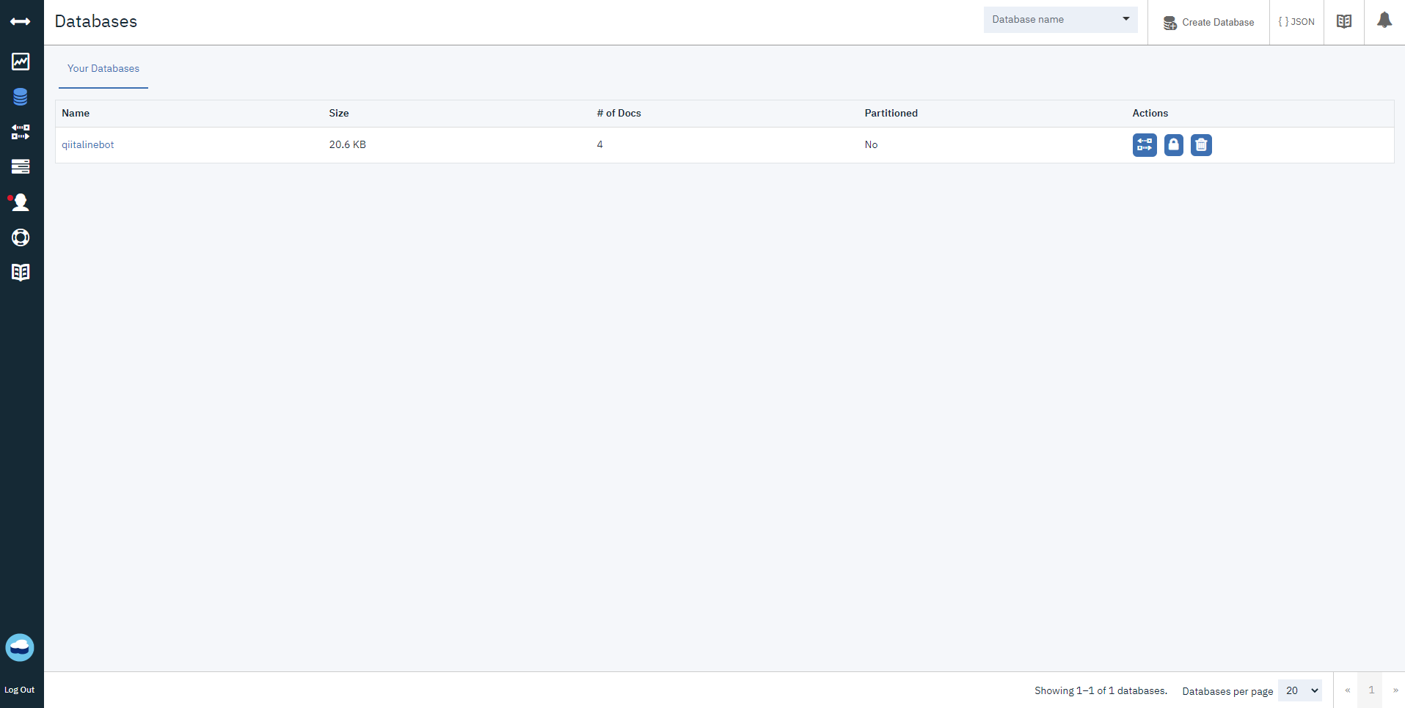The width and height of the screenshot is (1405, 708).
Task: Click the Showing 1–1 of 1 databases text
Action: (1101, 690)
